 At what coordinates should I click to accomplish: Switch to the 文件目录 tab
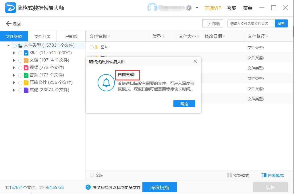[42, 36]
